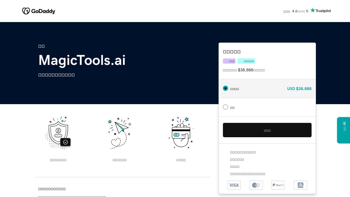Image resolution: width=350 pixels, height=197 pixels.
Task: Click the PayPal payment icon
Action: 278,185
